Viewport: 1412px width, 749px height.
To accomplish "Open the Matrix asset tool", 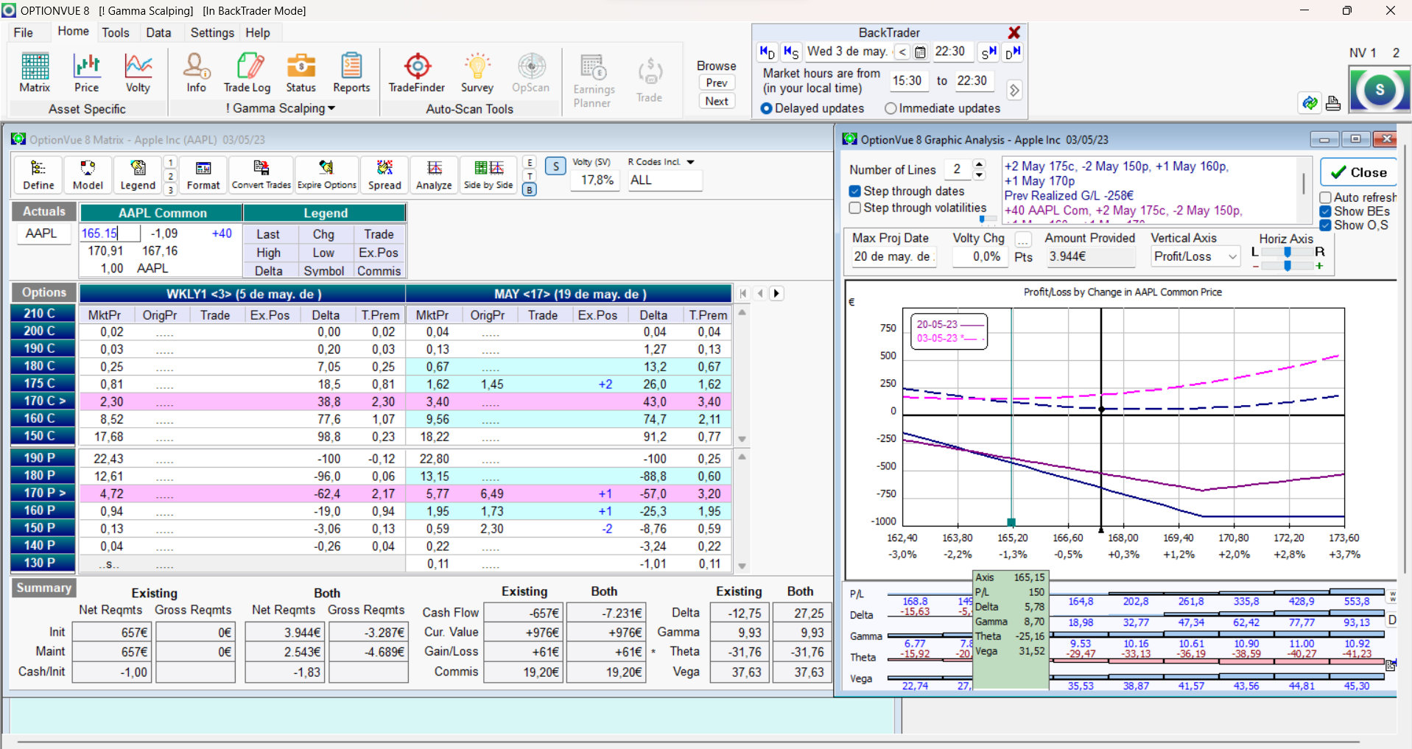I will (35, 73).
